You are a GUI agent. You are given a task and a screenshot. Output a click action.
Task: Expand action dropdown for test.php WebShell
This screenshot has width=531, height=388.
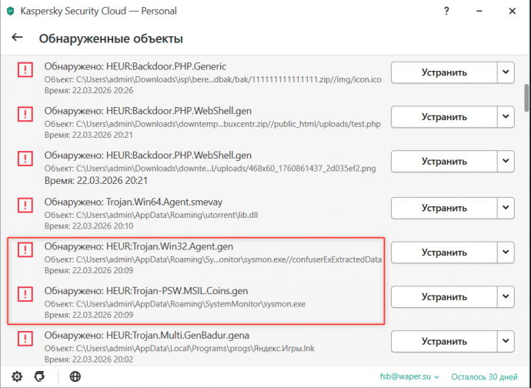click(x=506, y=117)
